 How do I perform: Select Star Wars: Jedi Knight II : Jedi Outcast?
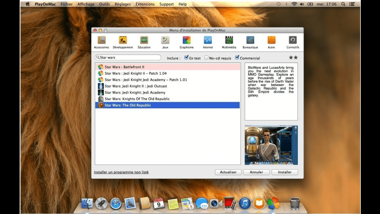click(168, 86)
